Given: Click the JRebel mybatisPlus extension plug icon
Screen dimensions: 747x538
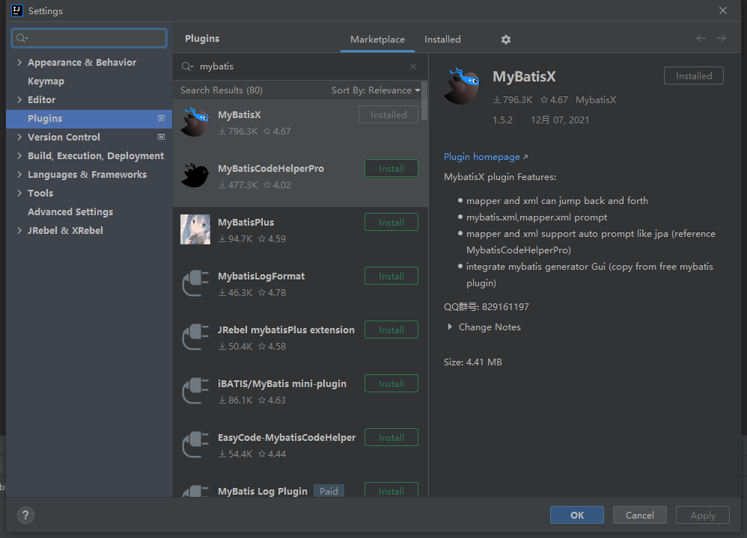Looking at the screenshot, I should point(195,337).
